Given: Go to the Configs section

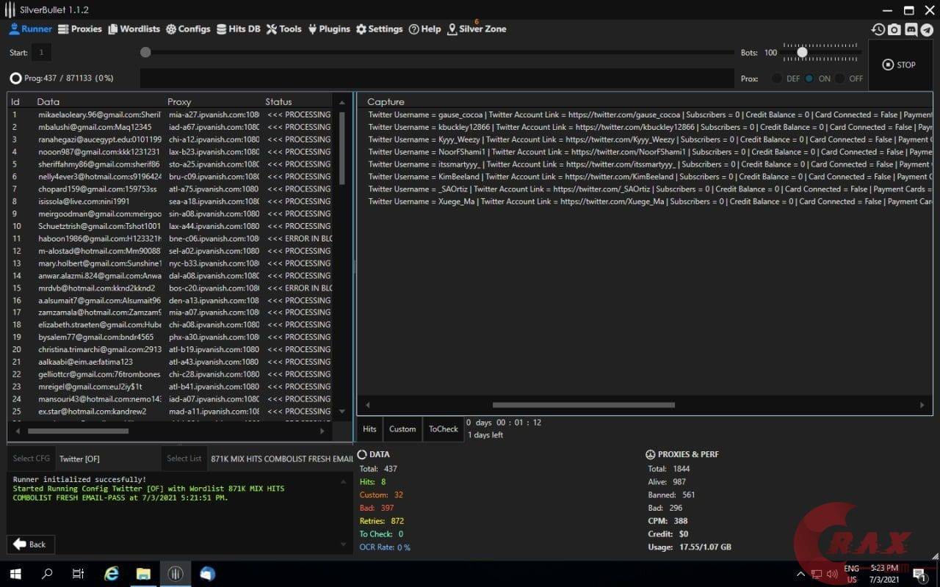Looking at the screenshot, I should coord(188,29).
